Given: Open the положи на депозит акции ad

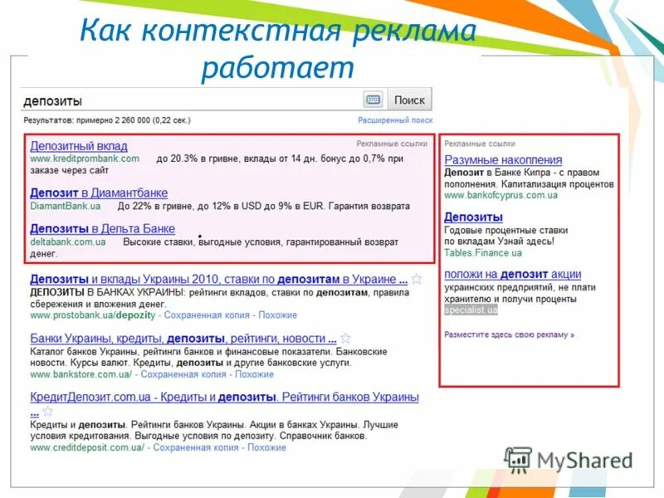Looking at the screenshot, I should coord(512,275).
